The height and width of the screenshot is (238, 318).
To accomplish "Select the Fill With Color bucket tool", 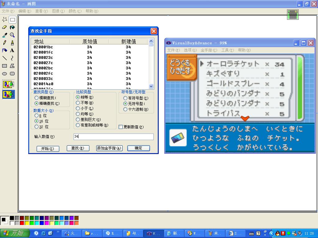I will pyautogui.click(x=12, y=27).
